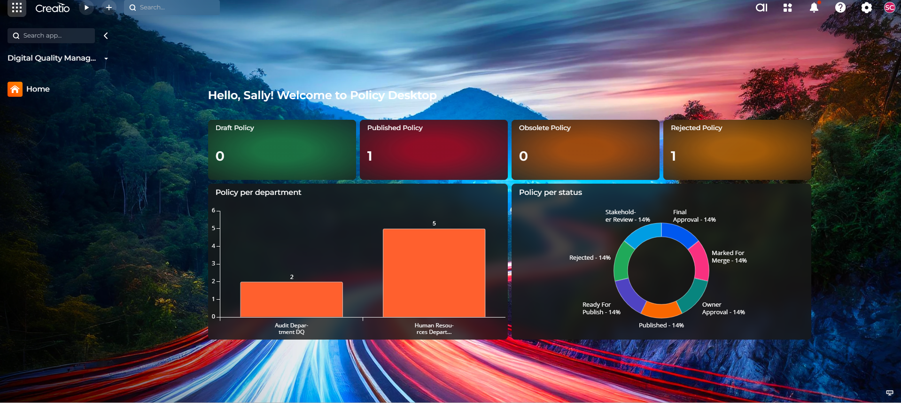Click the Search app field in sidebar
The width and height of the screenshot is (901, 403).
51,36
